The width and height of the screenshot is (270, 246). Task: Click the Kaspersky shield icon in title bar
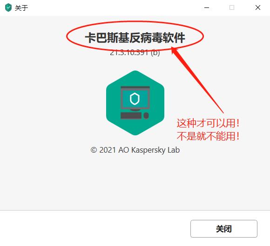(8, 7)
